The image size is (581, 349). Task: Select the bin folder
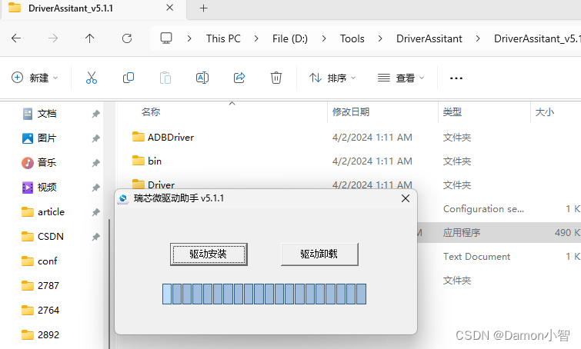tap(155, 161)
